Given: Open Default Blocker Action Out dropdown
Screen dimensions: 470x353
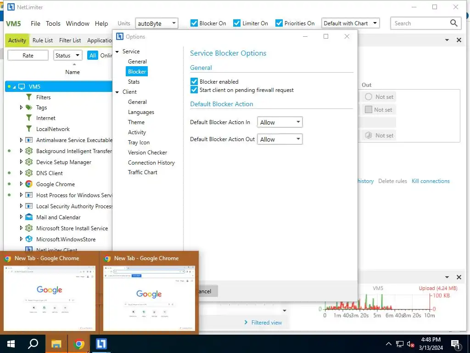Looking at the screenshot, I should pos(280,139).
